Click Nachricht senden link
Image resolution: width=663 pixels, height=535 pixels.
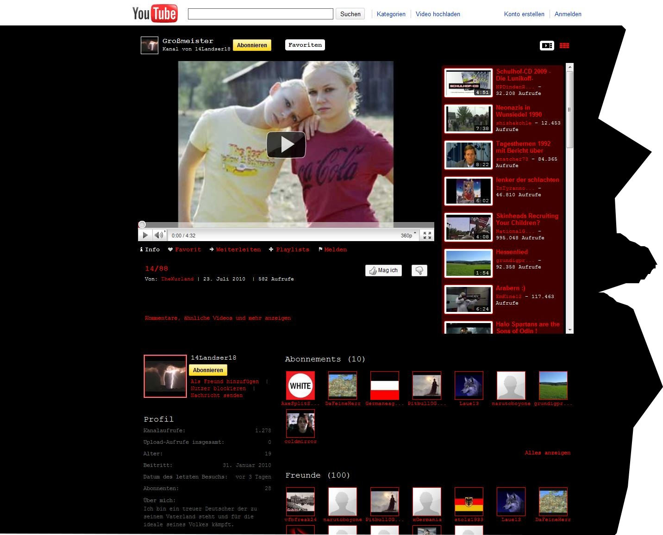(216, 396)
